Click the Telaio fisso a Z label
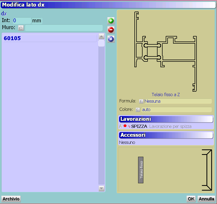The height and width of the screenshot is (204, 217). (166, 95)
